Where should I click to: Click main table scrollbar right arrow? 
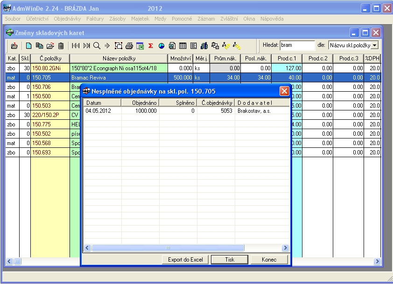click(377, 262)
